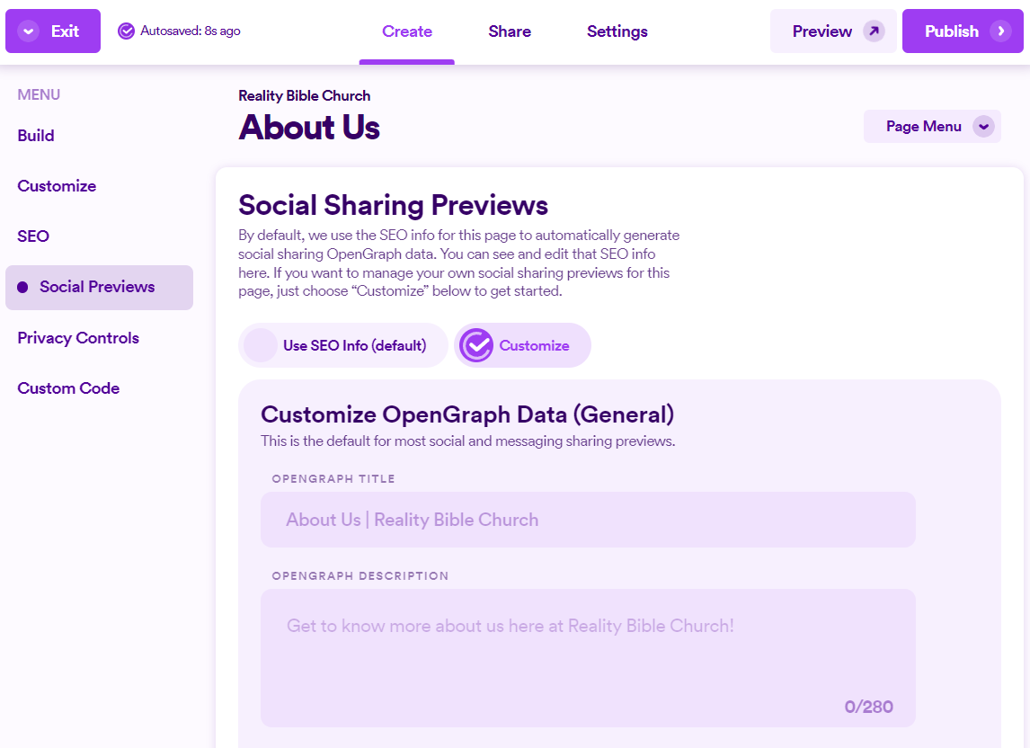Expand the Exit menu
This screenshot has height=748, width=1030.
(x=52, y=30)
